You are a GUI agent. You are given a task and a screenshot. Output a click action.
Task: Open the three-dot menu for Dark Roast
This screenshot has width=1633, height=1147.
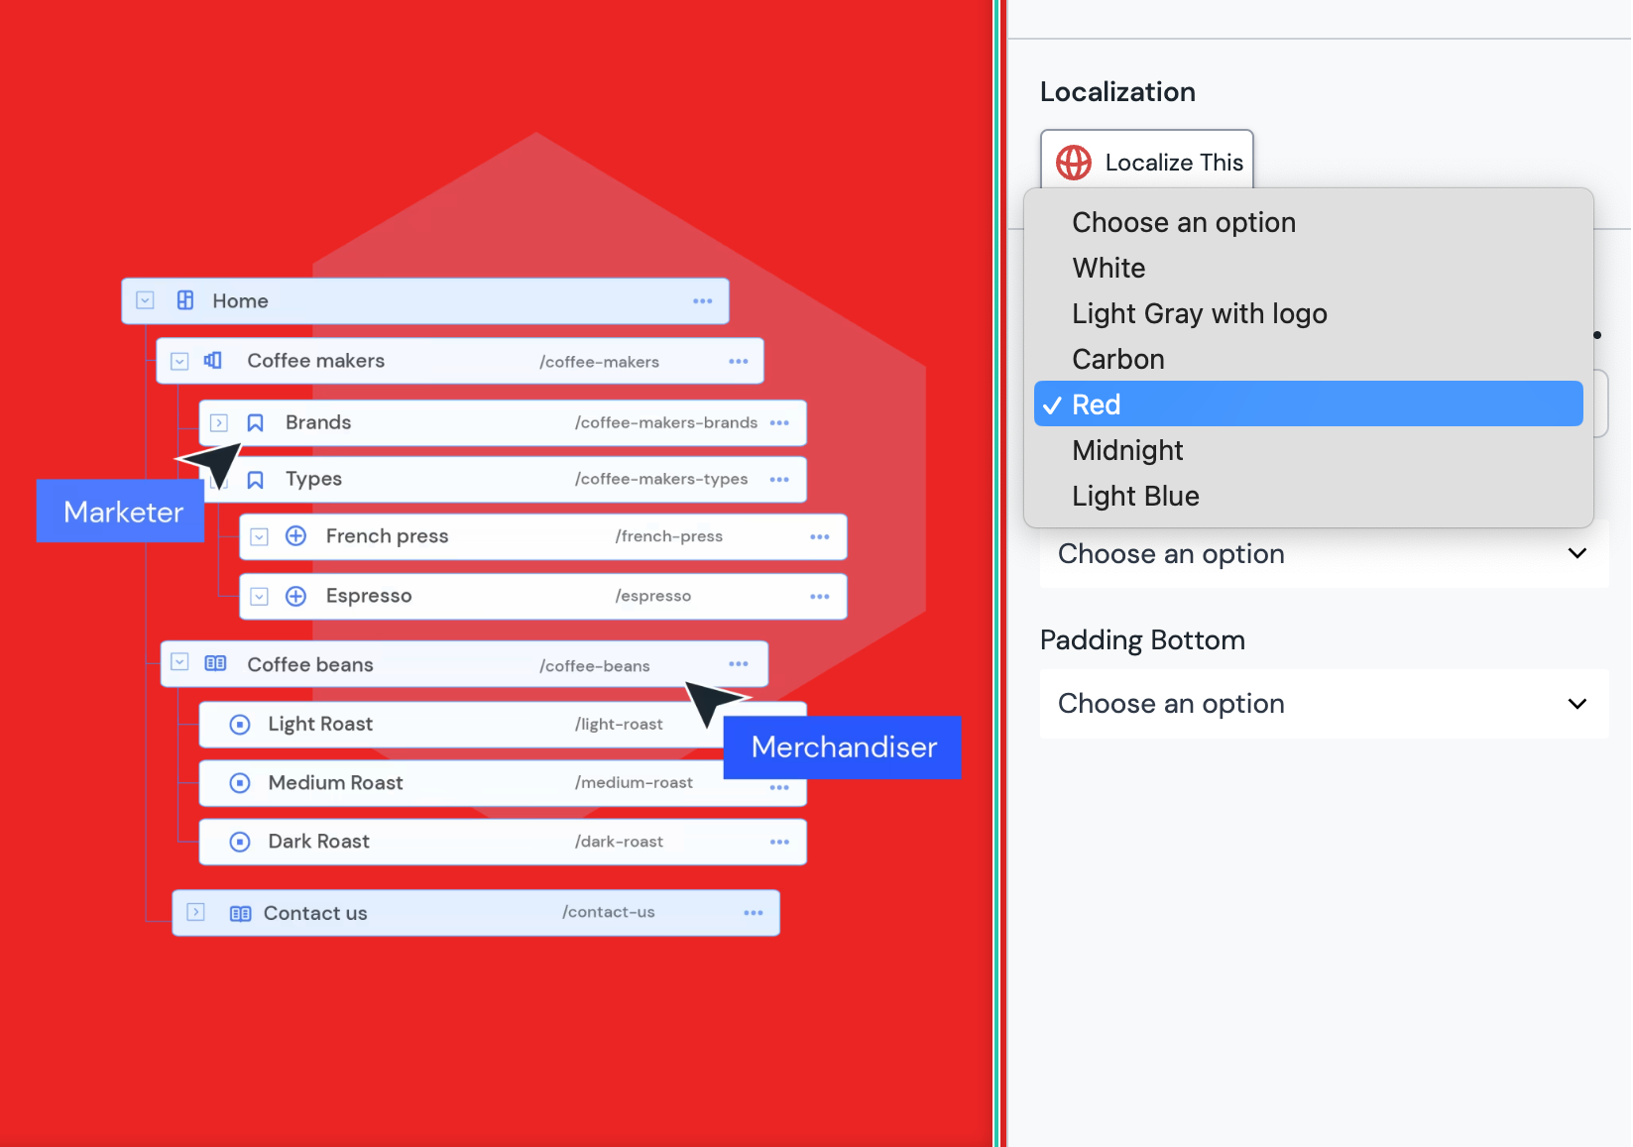coord(779,842)
